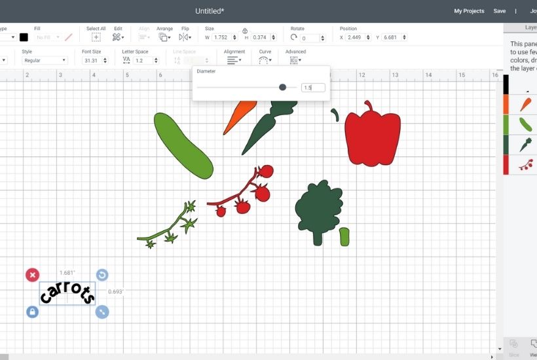
Task: Select the green cucumber shape on canvas
Action: tap(182, 146)
